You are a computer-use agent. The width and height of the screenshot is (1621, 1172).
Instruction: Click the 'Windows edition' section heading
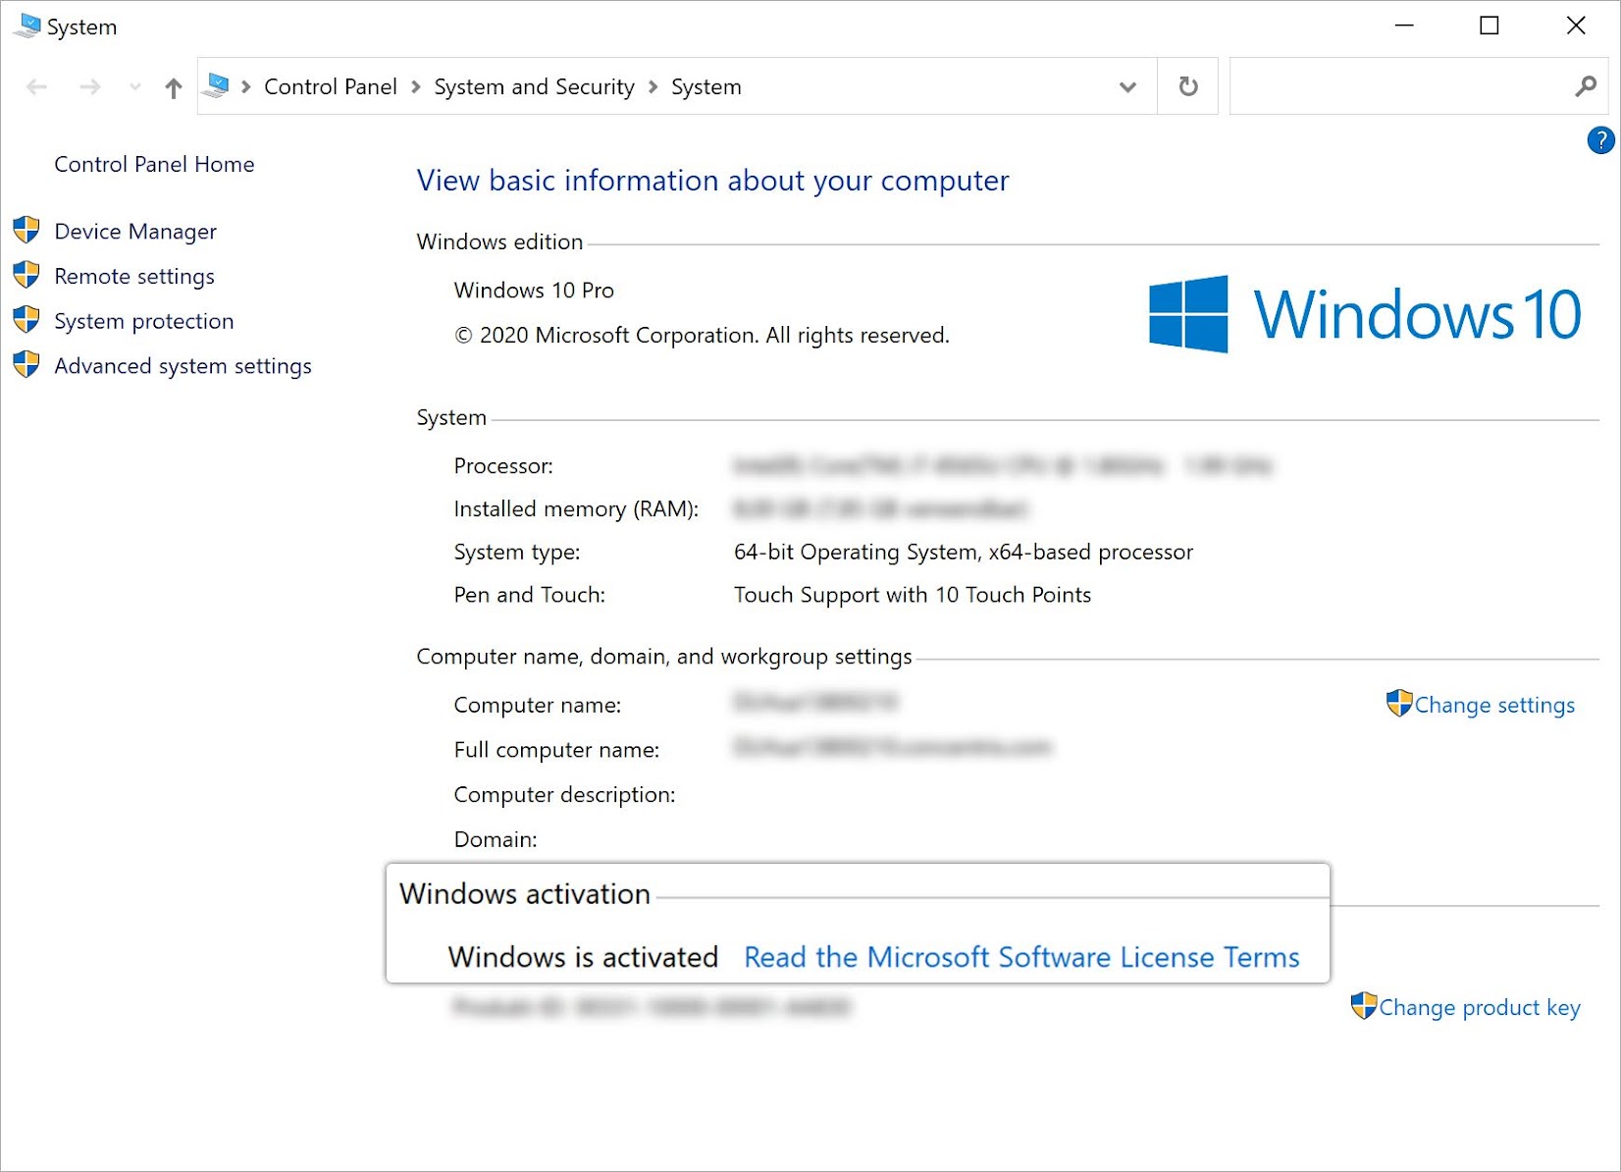click(x=499, y=241)
